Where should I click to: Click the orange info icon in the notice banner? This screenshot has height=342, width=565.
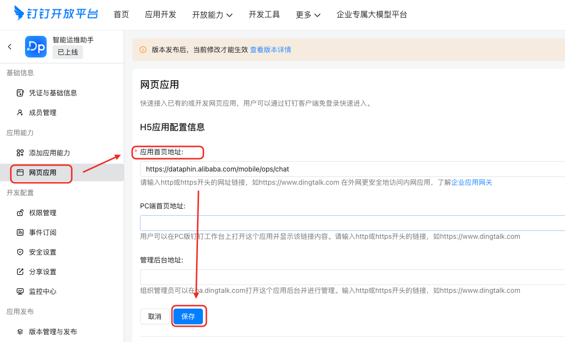coord(143,50)
